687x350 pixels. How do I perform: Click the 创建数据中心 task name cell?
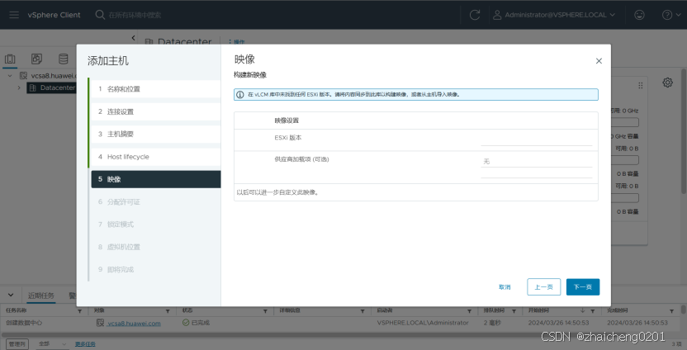24,323
